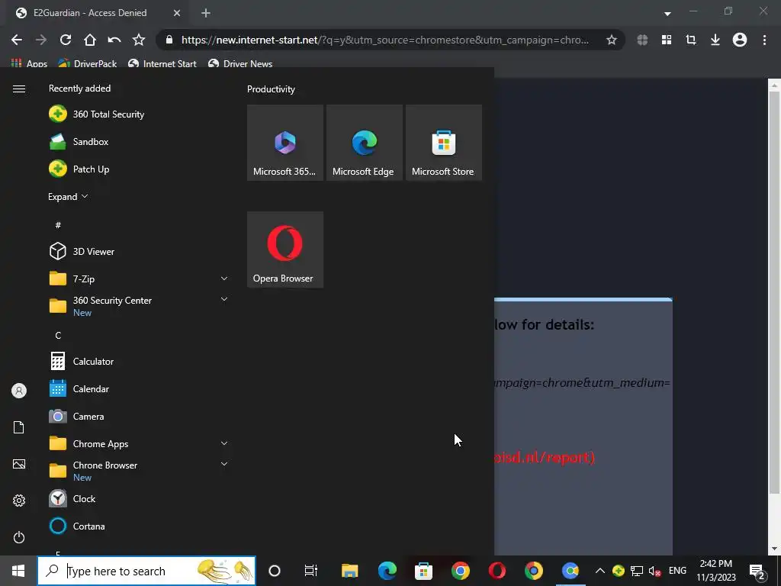This screenshot has height=586, width=781.
Task: Switch the ENG input language
Action: (x=677, y=571)
